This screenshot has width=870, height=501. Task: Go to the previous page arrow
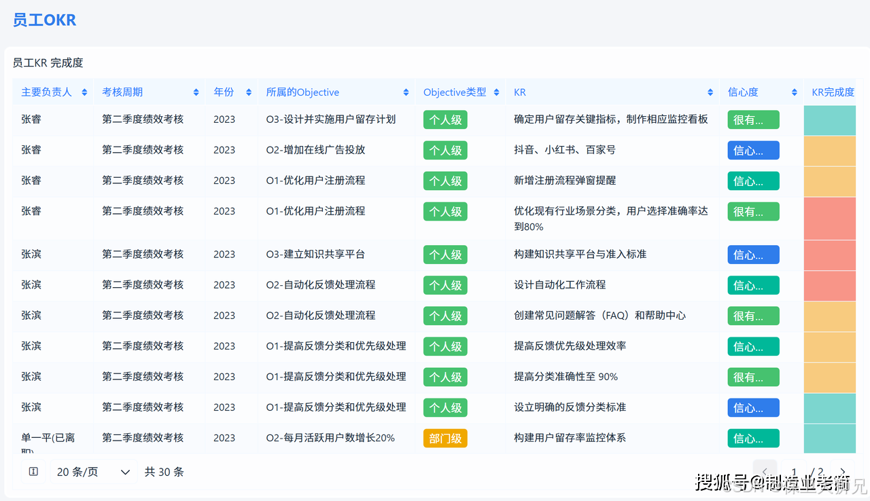(765, 472)
